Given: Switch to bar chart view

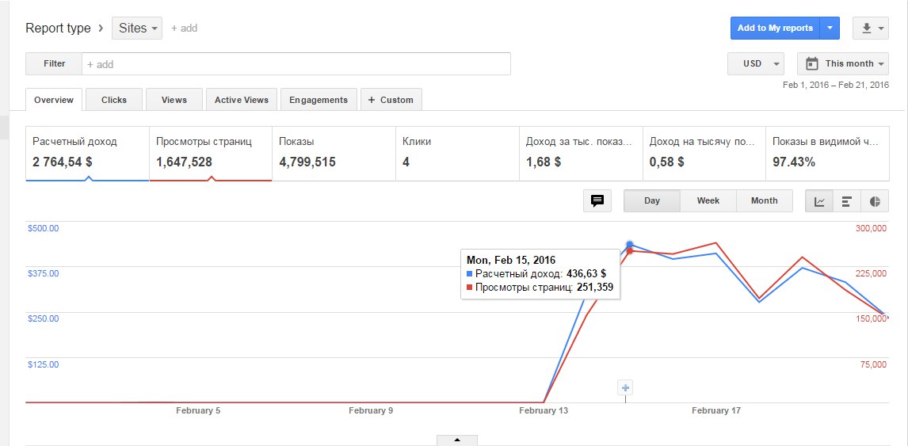Looking at the screenshot, I should [x=846, y=201].
